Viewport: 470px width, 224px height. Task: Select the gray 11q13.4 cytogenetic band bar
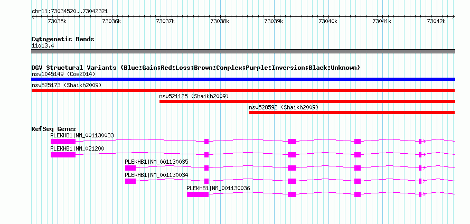pyautogui.click(x=243, y=51)
